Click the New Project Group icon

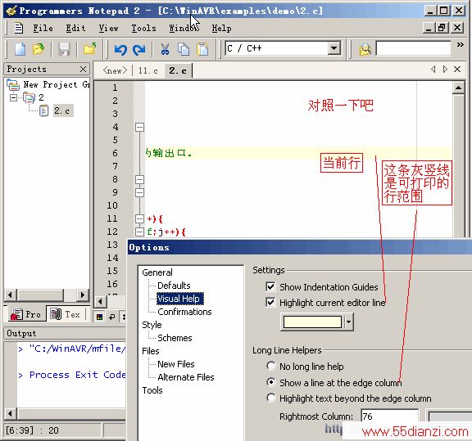coord(13,85)
